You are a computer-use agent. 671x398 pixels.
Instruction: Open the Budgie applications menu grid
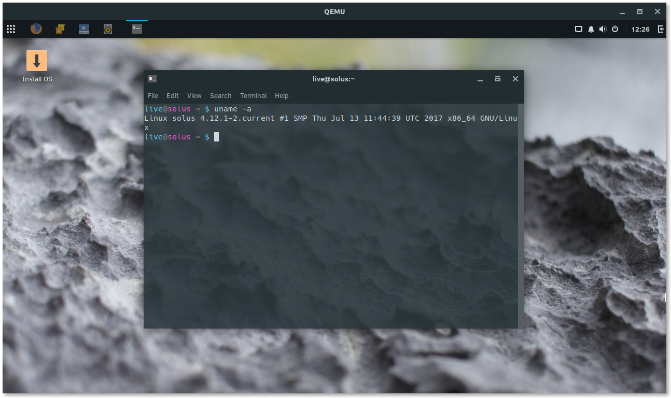(x=11, y=29)
